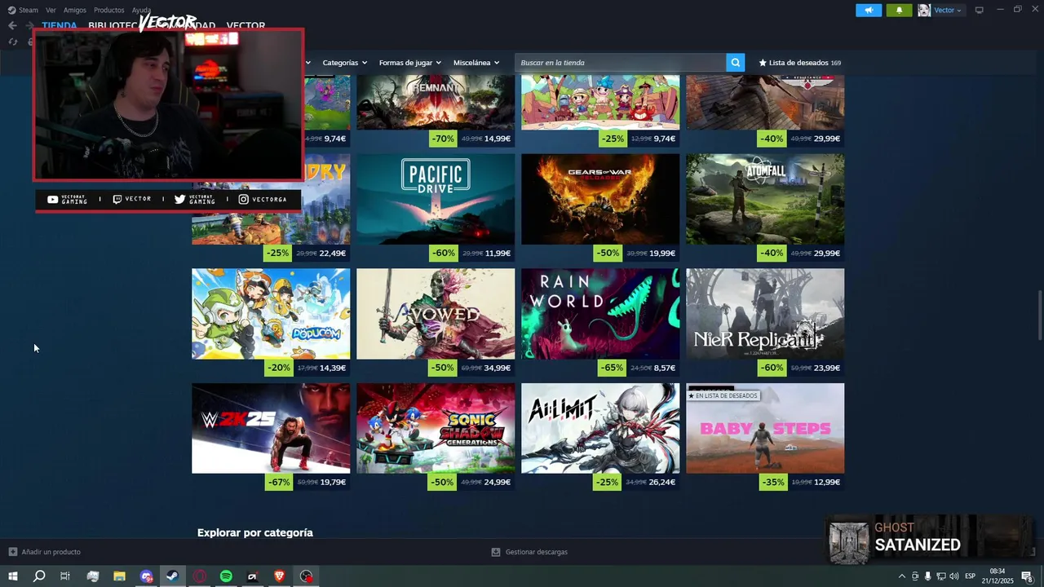Open the Atomfall game tile
This screenshot has height=587, width=1044.
(x=765, y=199)
